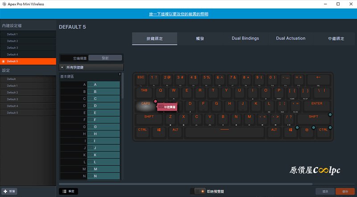The height and width of the screenshot is (197, 357).
Task: Open the binding dropdown for key A
Action: (x=104, y=84)
